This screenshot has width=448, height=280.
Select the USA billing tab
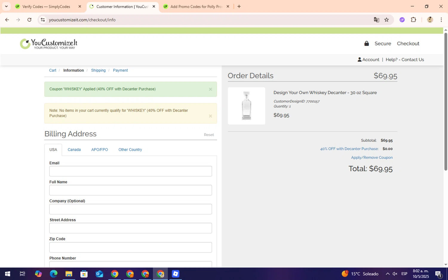pyautogui.click(x=53, y=150)
